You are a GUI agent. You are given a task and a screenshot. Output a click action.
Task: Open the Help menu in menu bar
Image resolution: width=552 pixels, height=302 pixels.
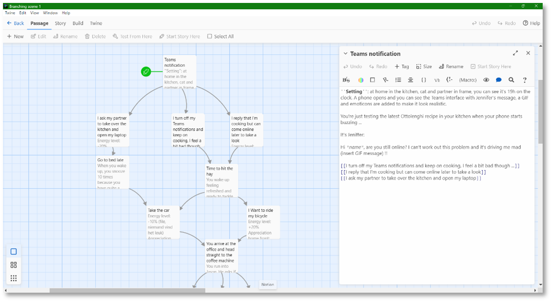66,13
